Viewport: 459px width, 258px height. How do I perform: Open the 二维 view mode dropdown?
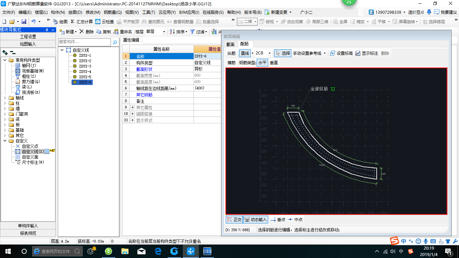(255, 21)
